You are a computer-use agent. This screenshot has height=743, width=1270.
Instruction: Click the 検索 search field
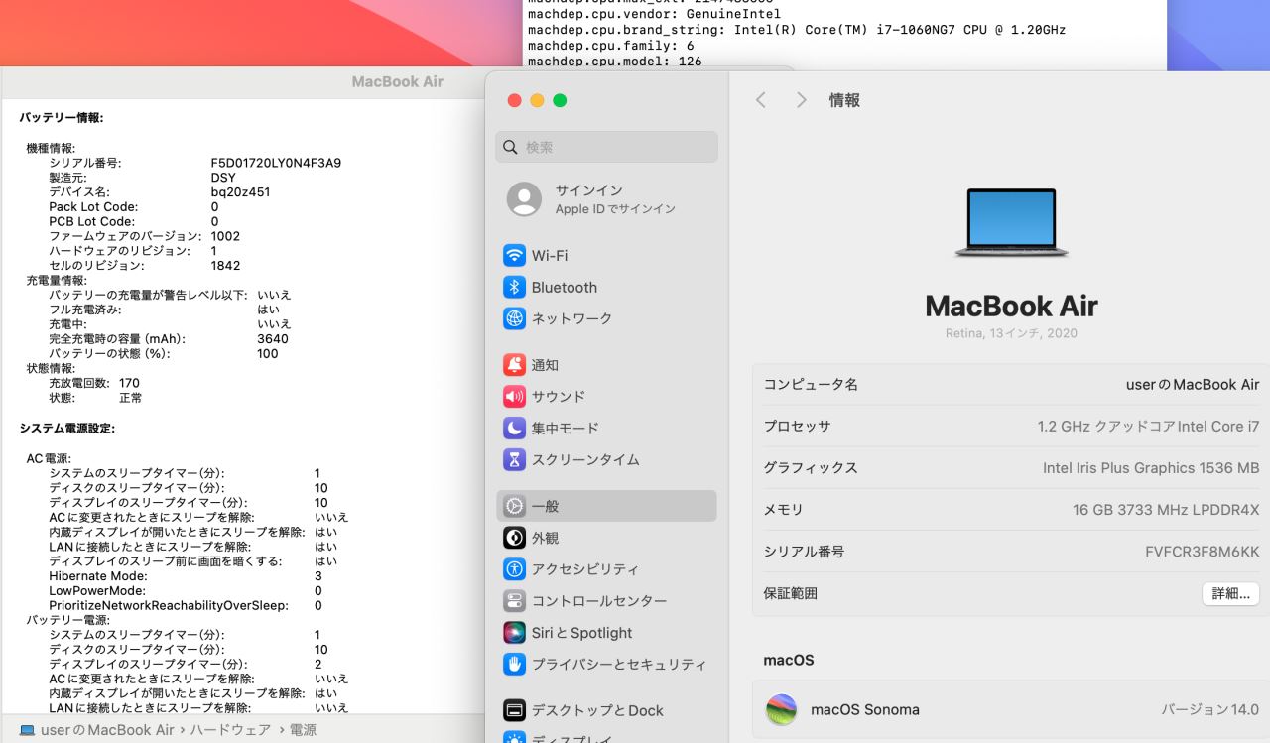(x=606, y=147)
